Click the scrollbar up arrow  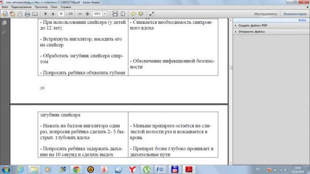(230, 20)
